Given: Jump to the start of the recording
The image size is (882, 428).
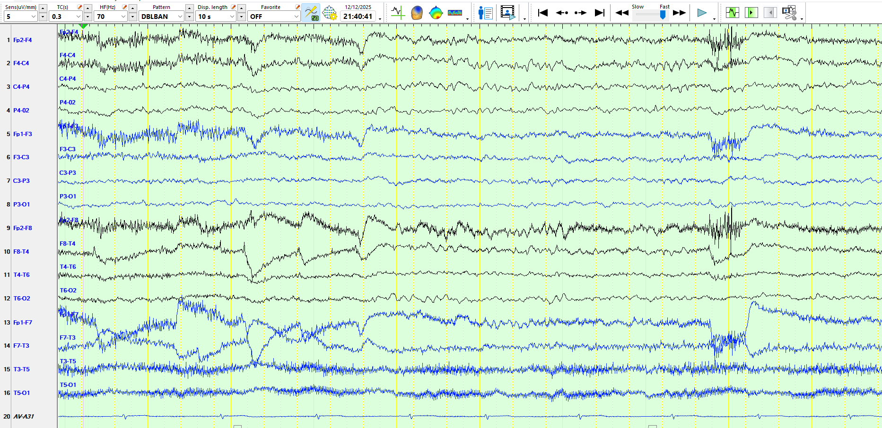Looking at the screenshot, I should click(x=543, y=13).
